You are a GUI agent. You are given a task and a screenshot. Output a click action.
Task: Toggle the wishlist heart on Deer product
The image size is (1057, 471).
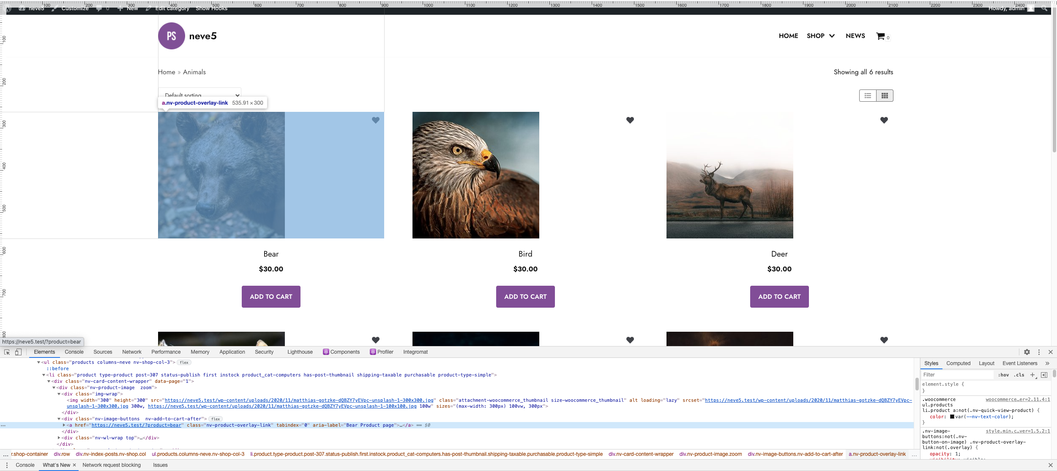(x=885, y=120)
